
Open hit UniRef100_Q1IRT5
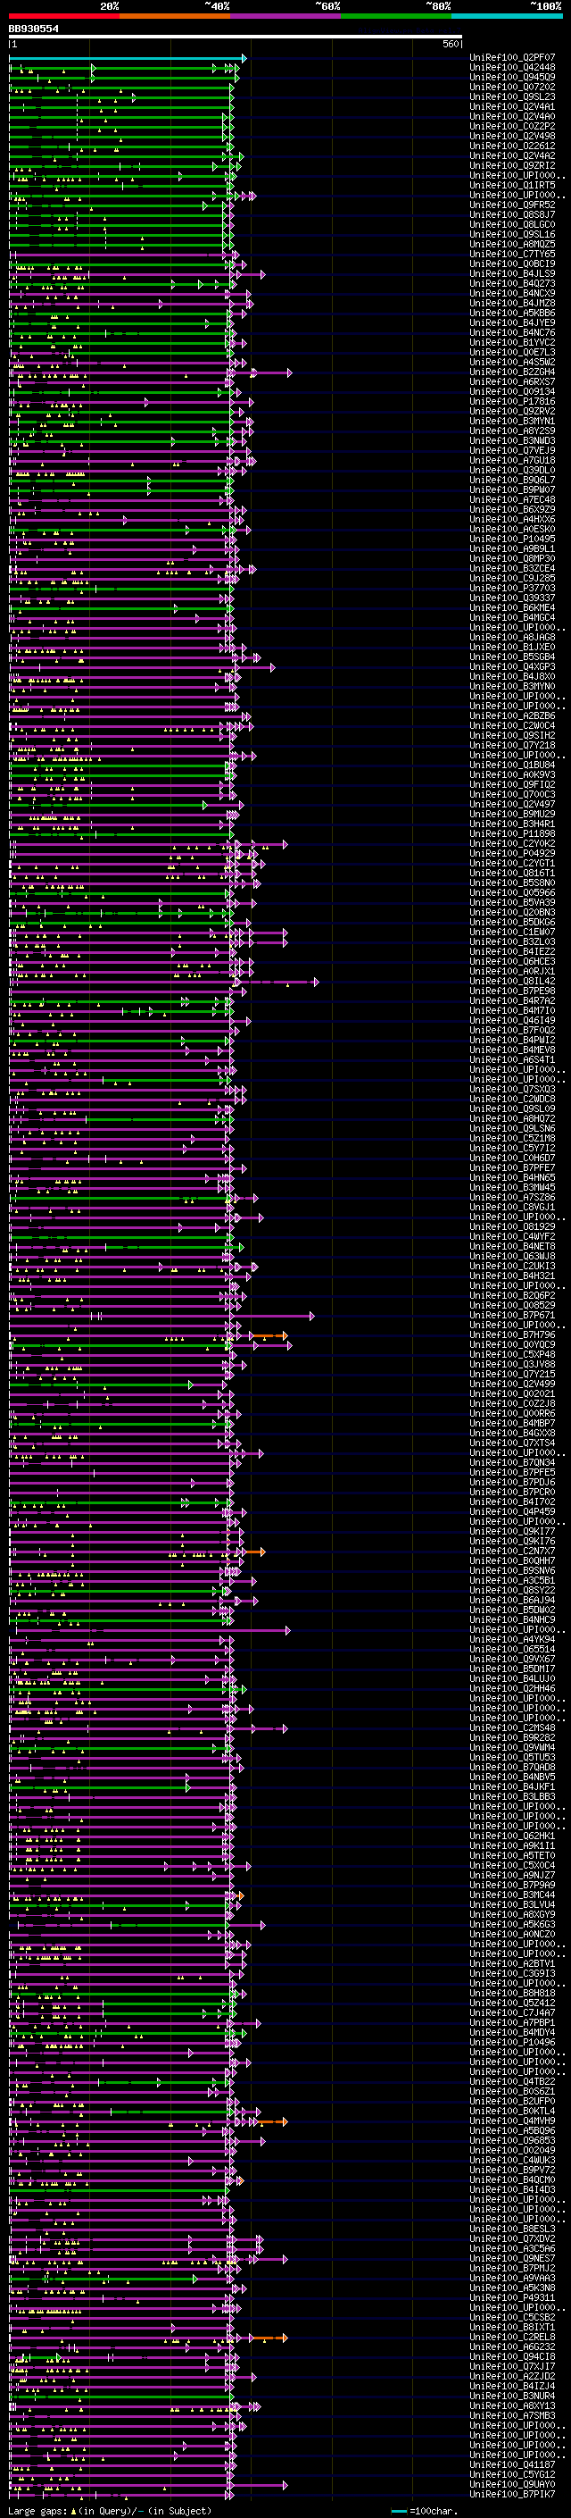[511, 186]
